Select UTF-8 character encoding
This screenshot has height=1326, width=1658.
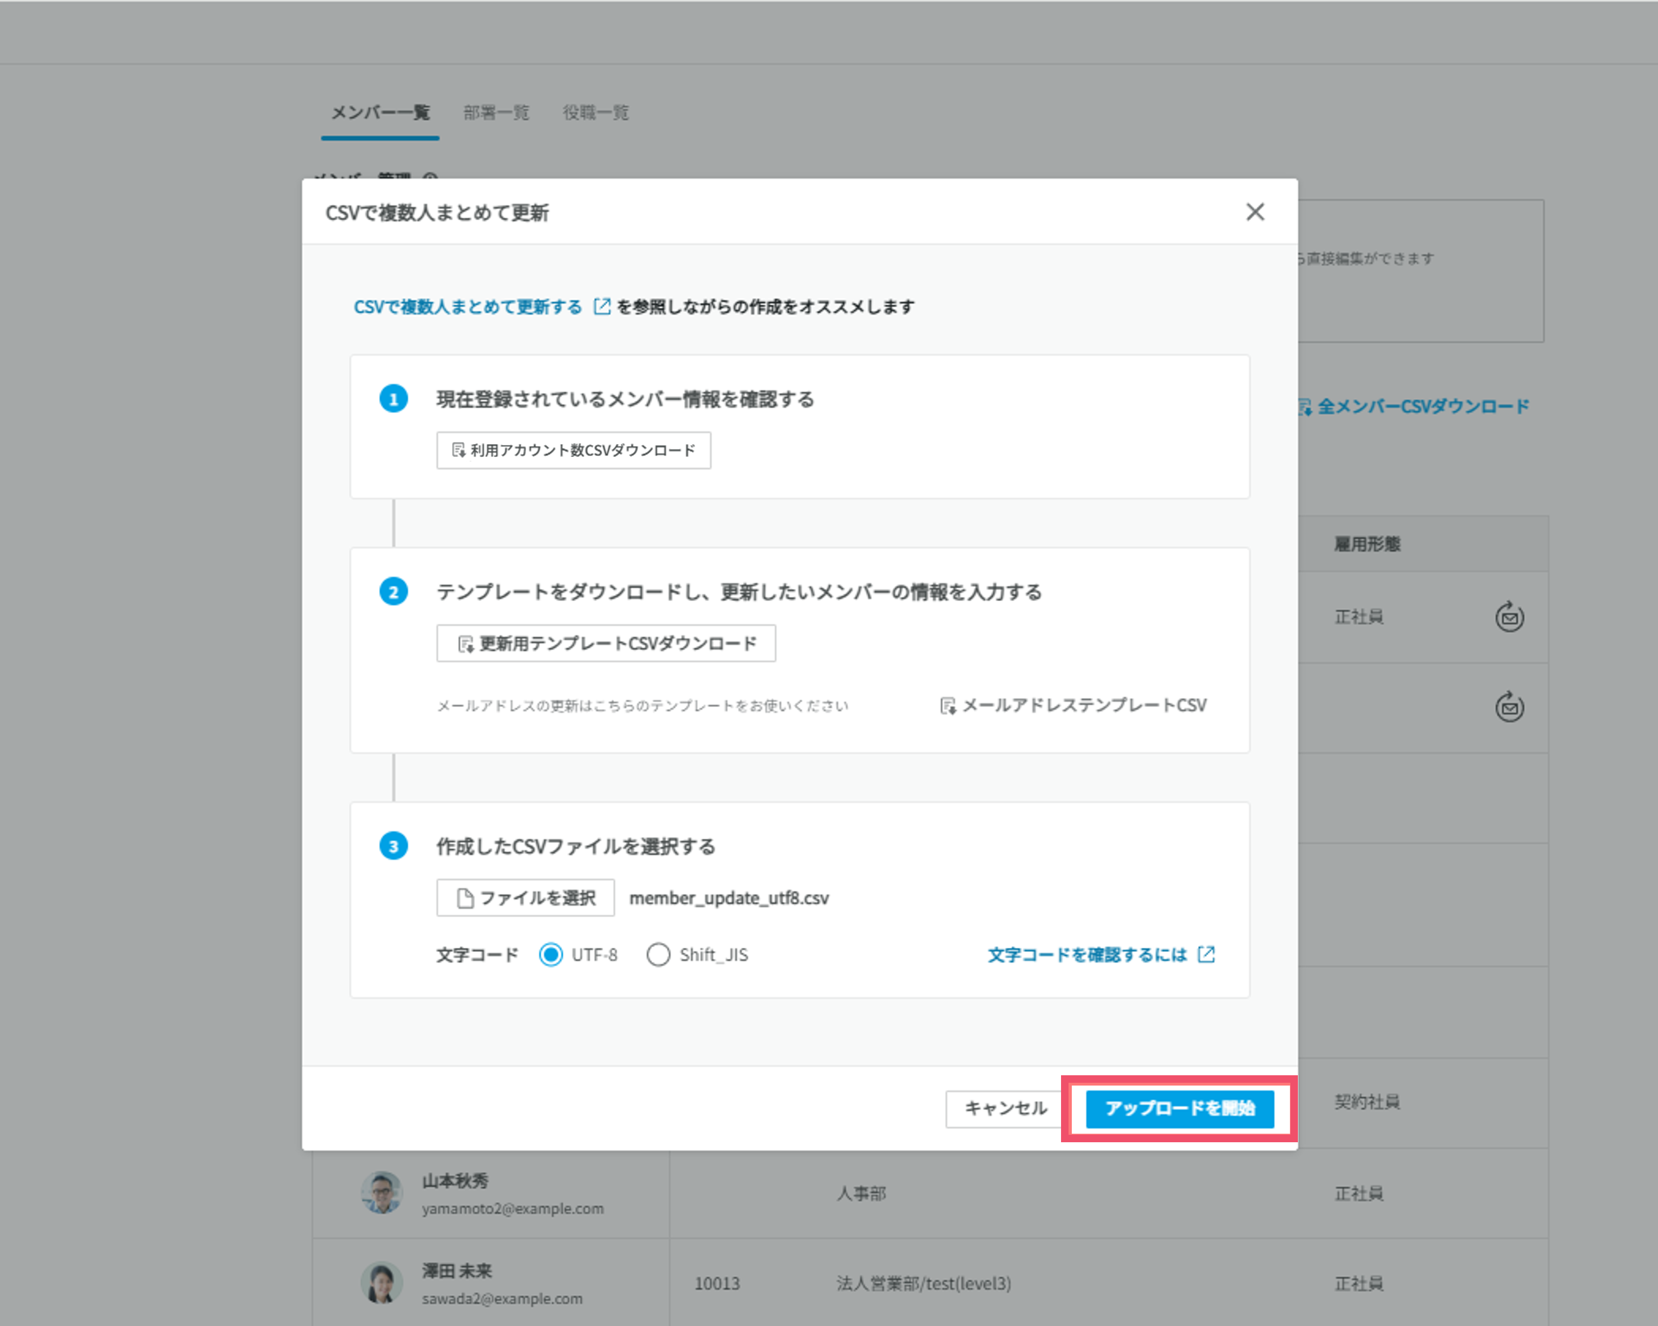(551, 955)
